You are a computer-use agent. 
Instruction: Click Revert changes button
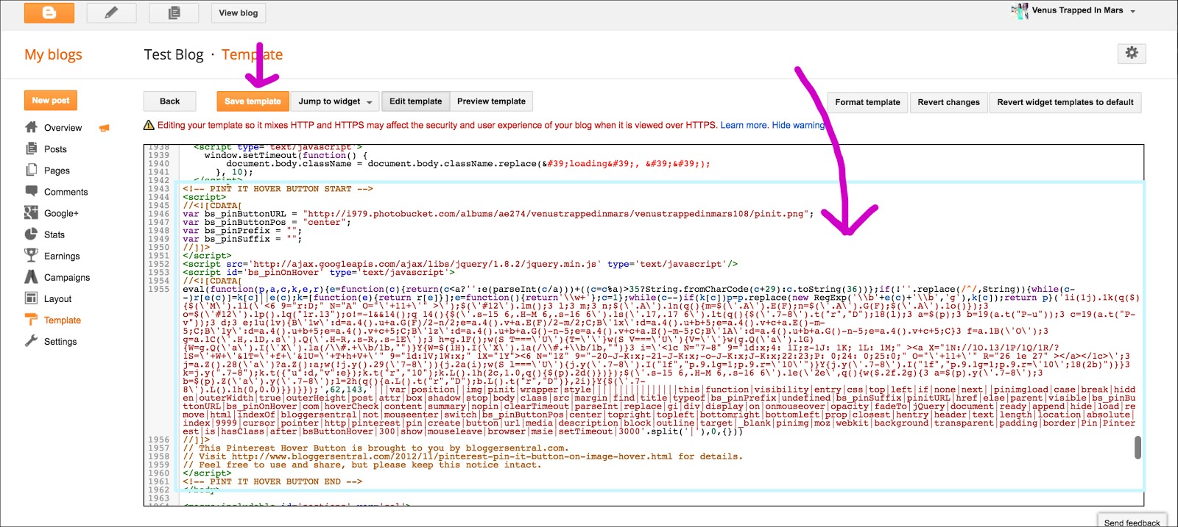(948, 102)
